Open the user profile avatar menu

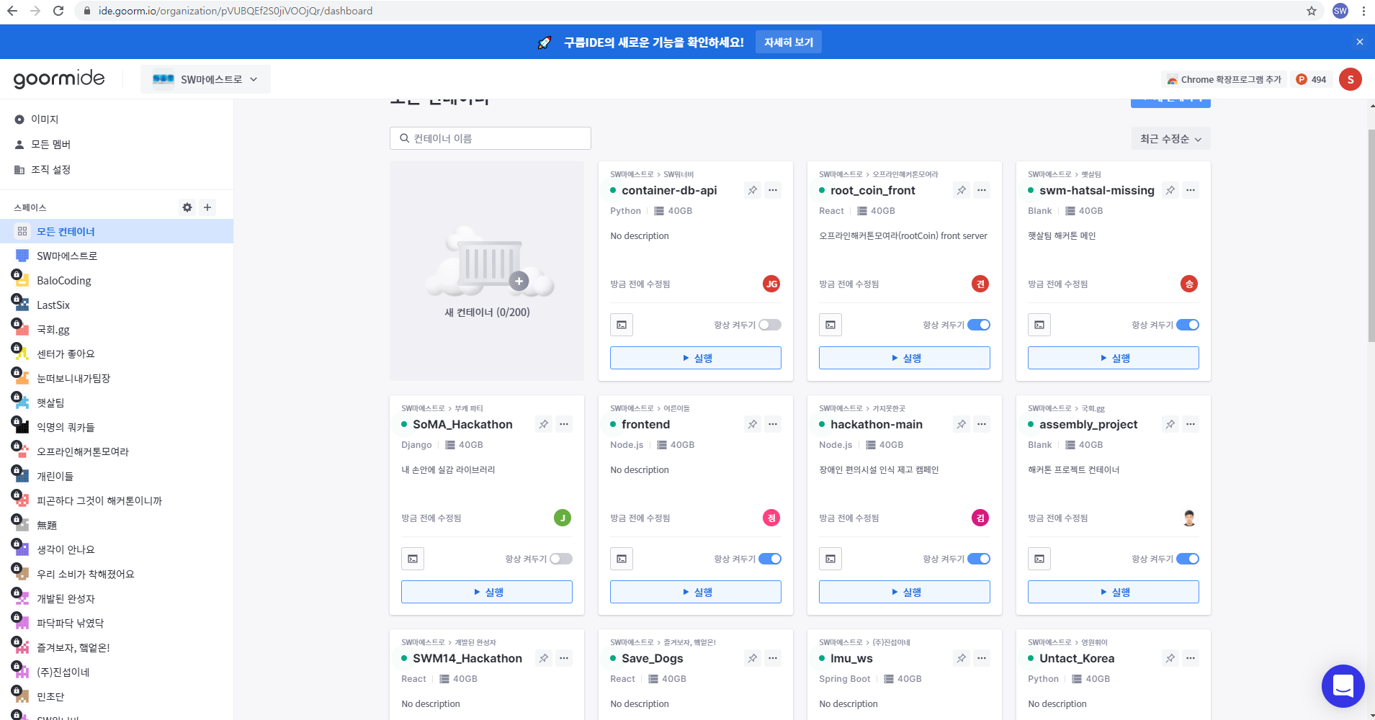pyautogui.click(x=1350, y=79)
